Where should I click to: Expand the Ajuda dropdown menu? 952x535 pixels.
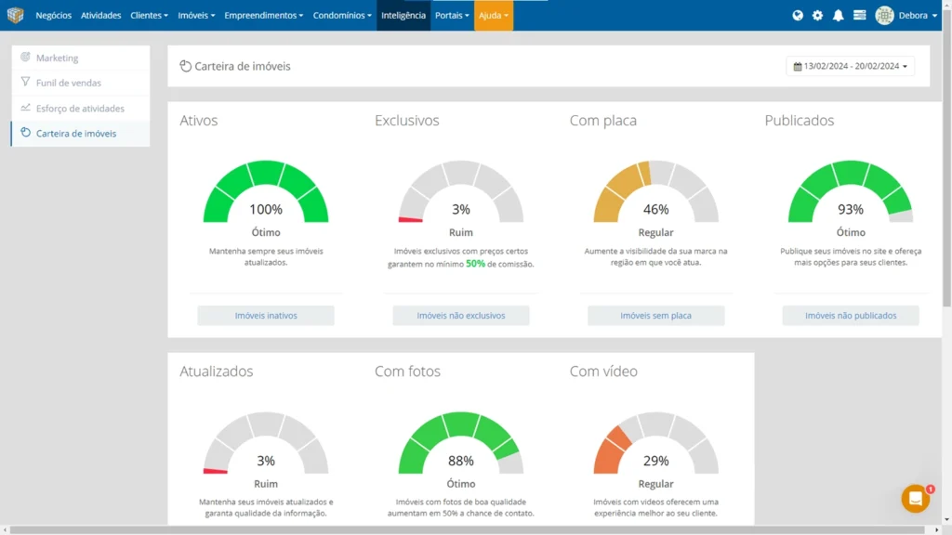point(494,15)
